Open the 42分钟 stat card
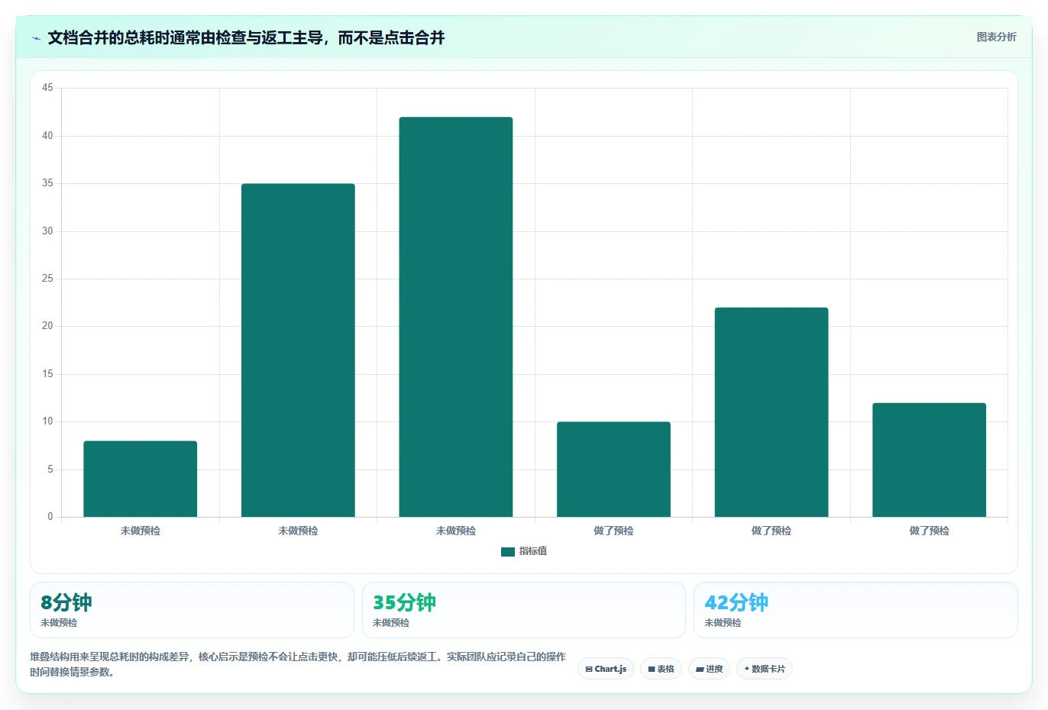The image size is (1048, 710). pos(856,610)
